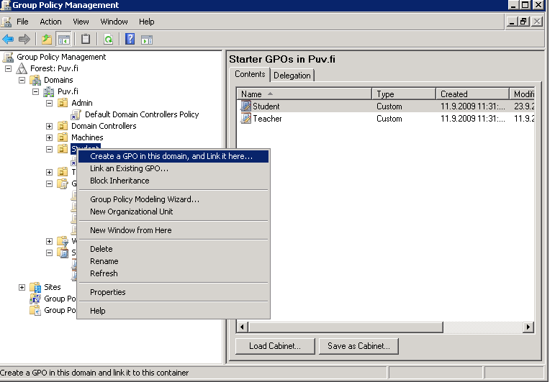Collapse the Student OU node
555x382 pixels.
49,149
